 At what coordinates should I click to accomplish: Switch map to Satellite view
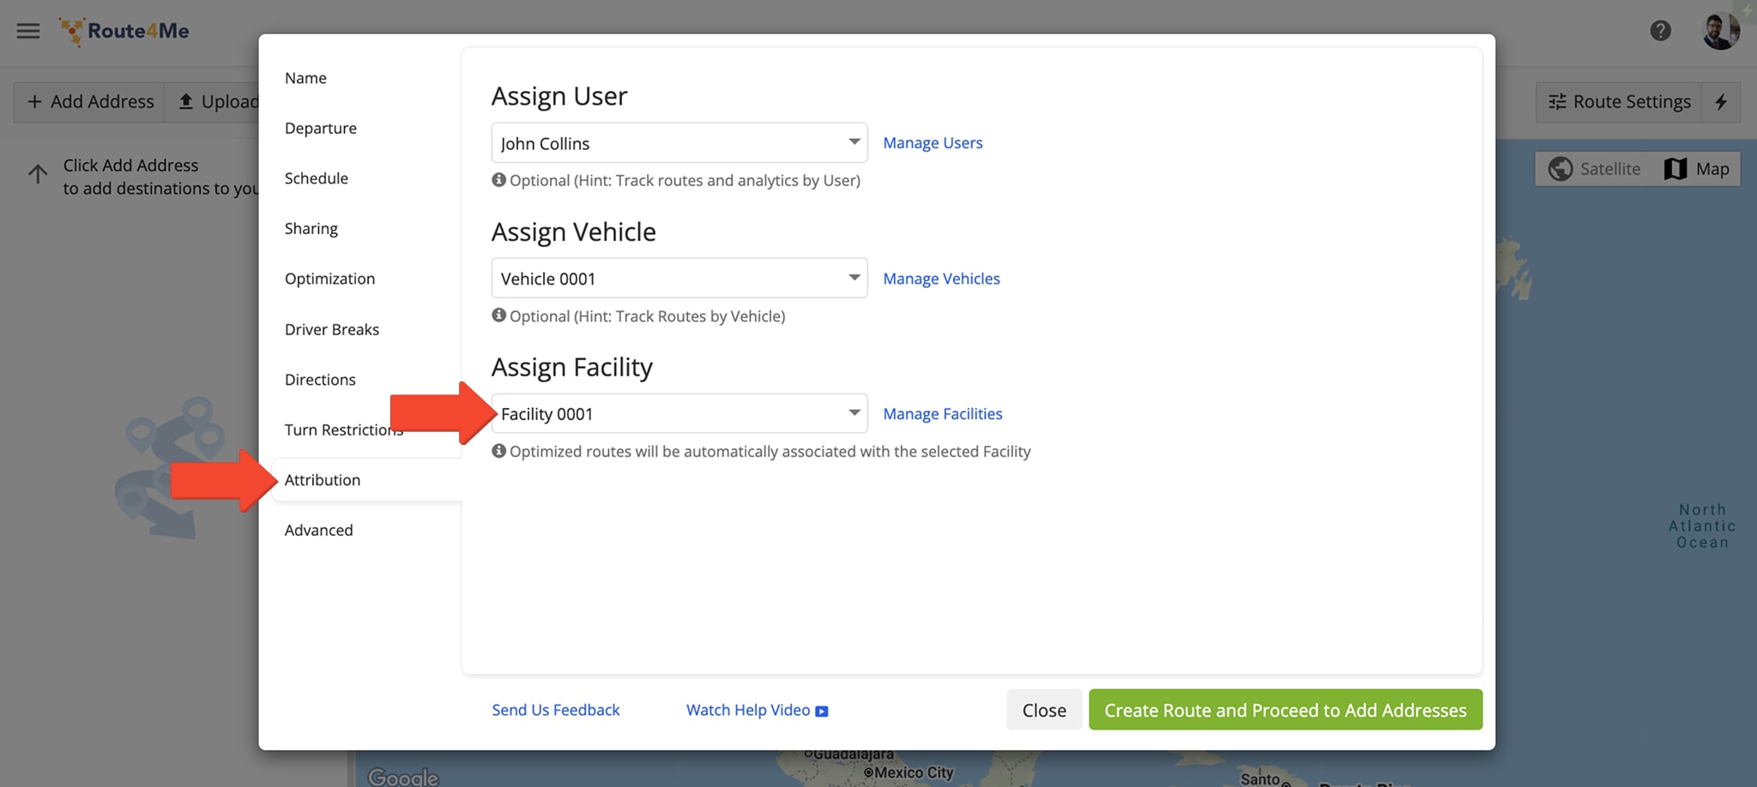click(x=1594, y=169)
